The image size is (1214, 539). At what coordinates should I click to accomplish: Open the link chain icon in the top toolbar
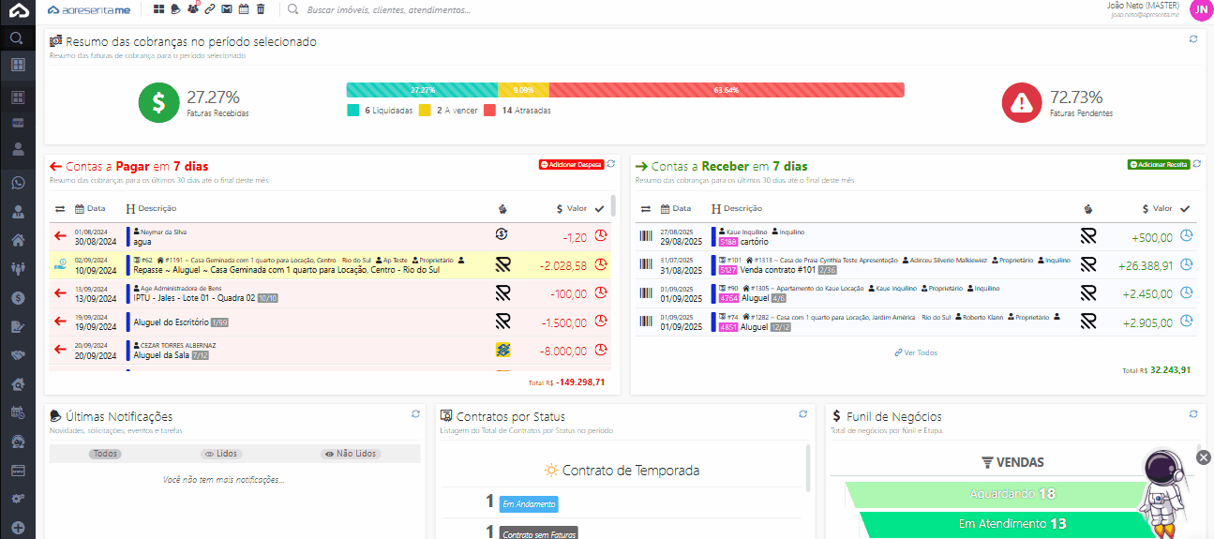pos(210,9)
